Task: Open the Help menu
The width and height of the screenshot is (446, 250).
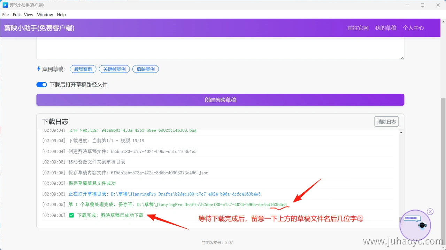Action: tap(61, 15)
